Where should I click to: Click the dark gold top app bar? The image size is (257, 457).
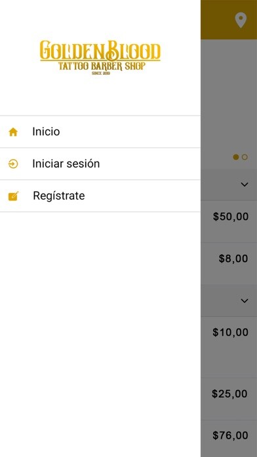point(229,20)
